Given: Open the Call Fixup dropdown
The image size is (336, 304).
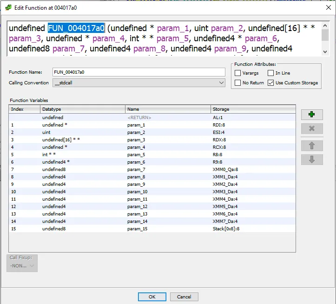Looking at the screenshot, I should pyautogui.click(x=22, y=266).
